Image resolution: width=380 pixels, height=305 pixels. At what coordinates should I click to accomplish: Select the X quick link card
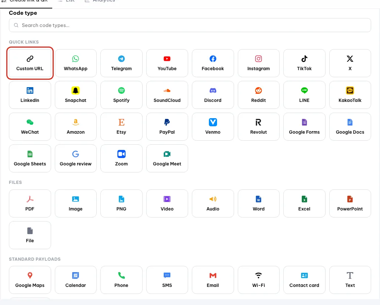pyautogui.click(x=350, y=63)
